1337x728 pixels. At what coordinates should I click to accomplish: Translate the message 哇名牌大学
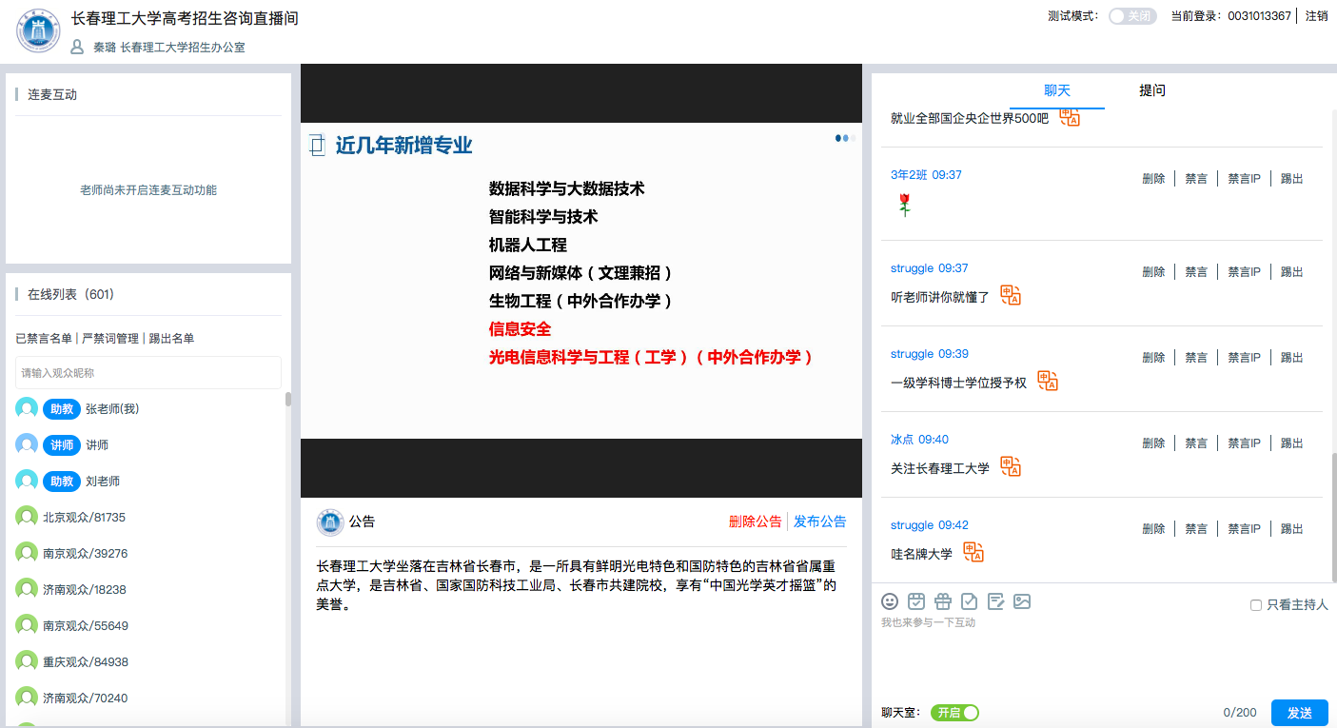[x=973, y=553]
